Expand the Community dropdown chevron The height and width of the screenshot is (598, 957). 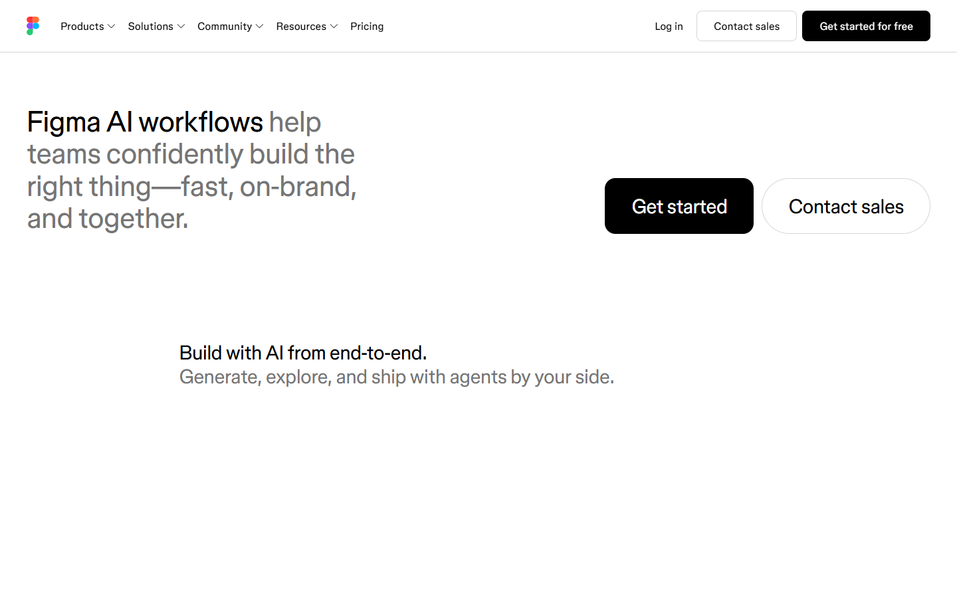[260, 27]
